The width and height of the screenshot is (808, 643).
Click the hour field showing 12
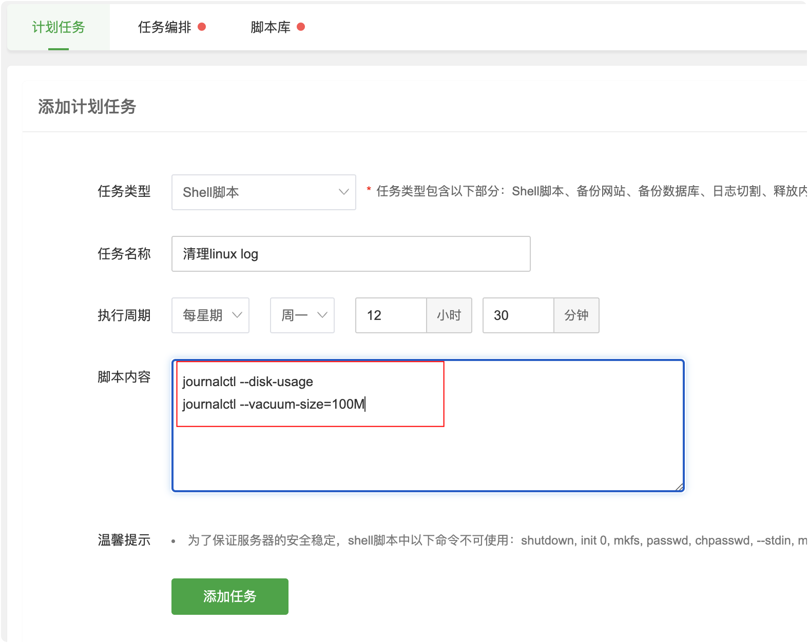coord(391,315)
